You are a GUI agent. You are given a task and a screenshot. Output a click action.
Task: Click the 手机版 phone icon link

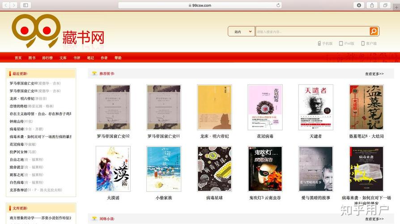[x=325, y=43]
